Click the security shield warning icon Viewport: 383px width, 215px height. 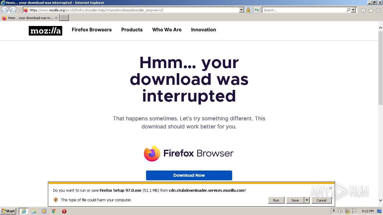pos(55,200)
